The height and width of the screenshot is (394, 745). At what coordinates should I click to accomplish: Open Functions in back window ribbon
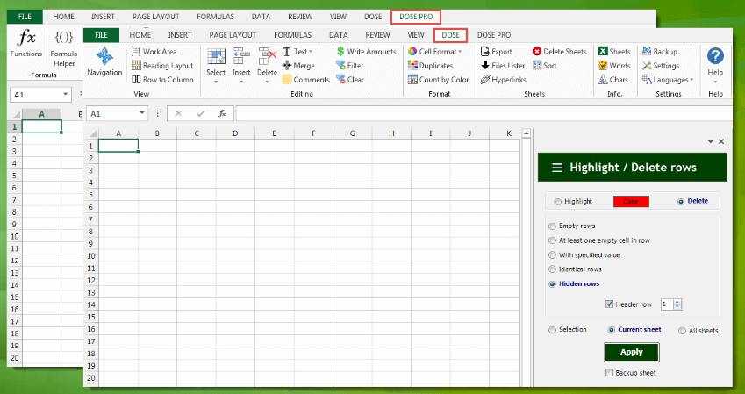pyautogui.click(x=26, y=44)
